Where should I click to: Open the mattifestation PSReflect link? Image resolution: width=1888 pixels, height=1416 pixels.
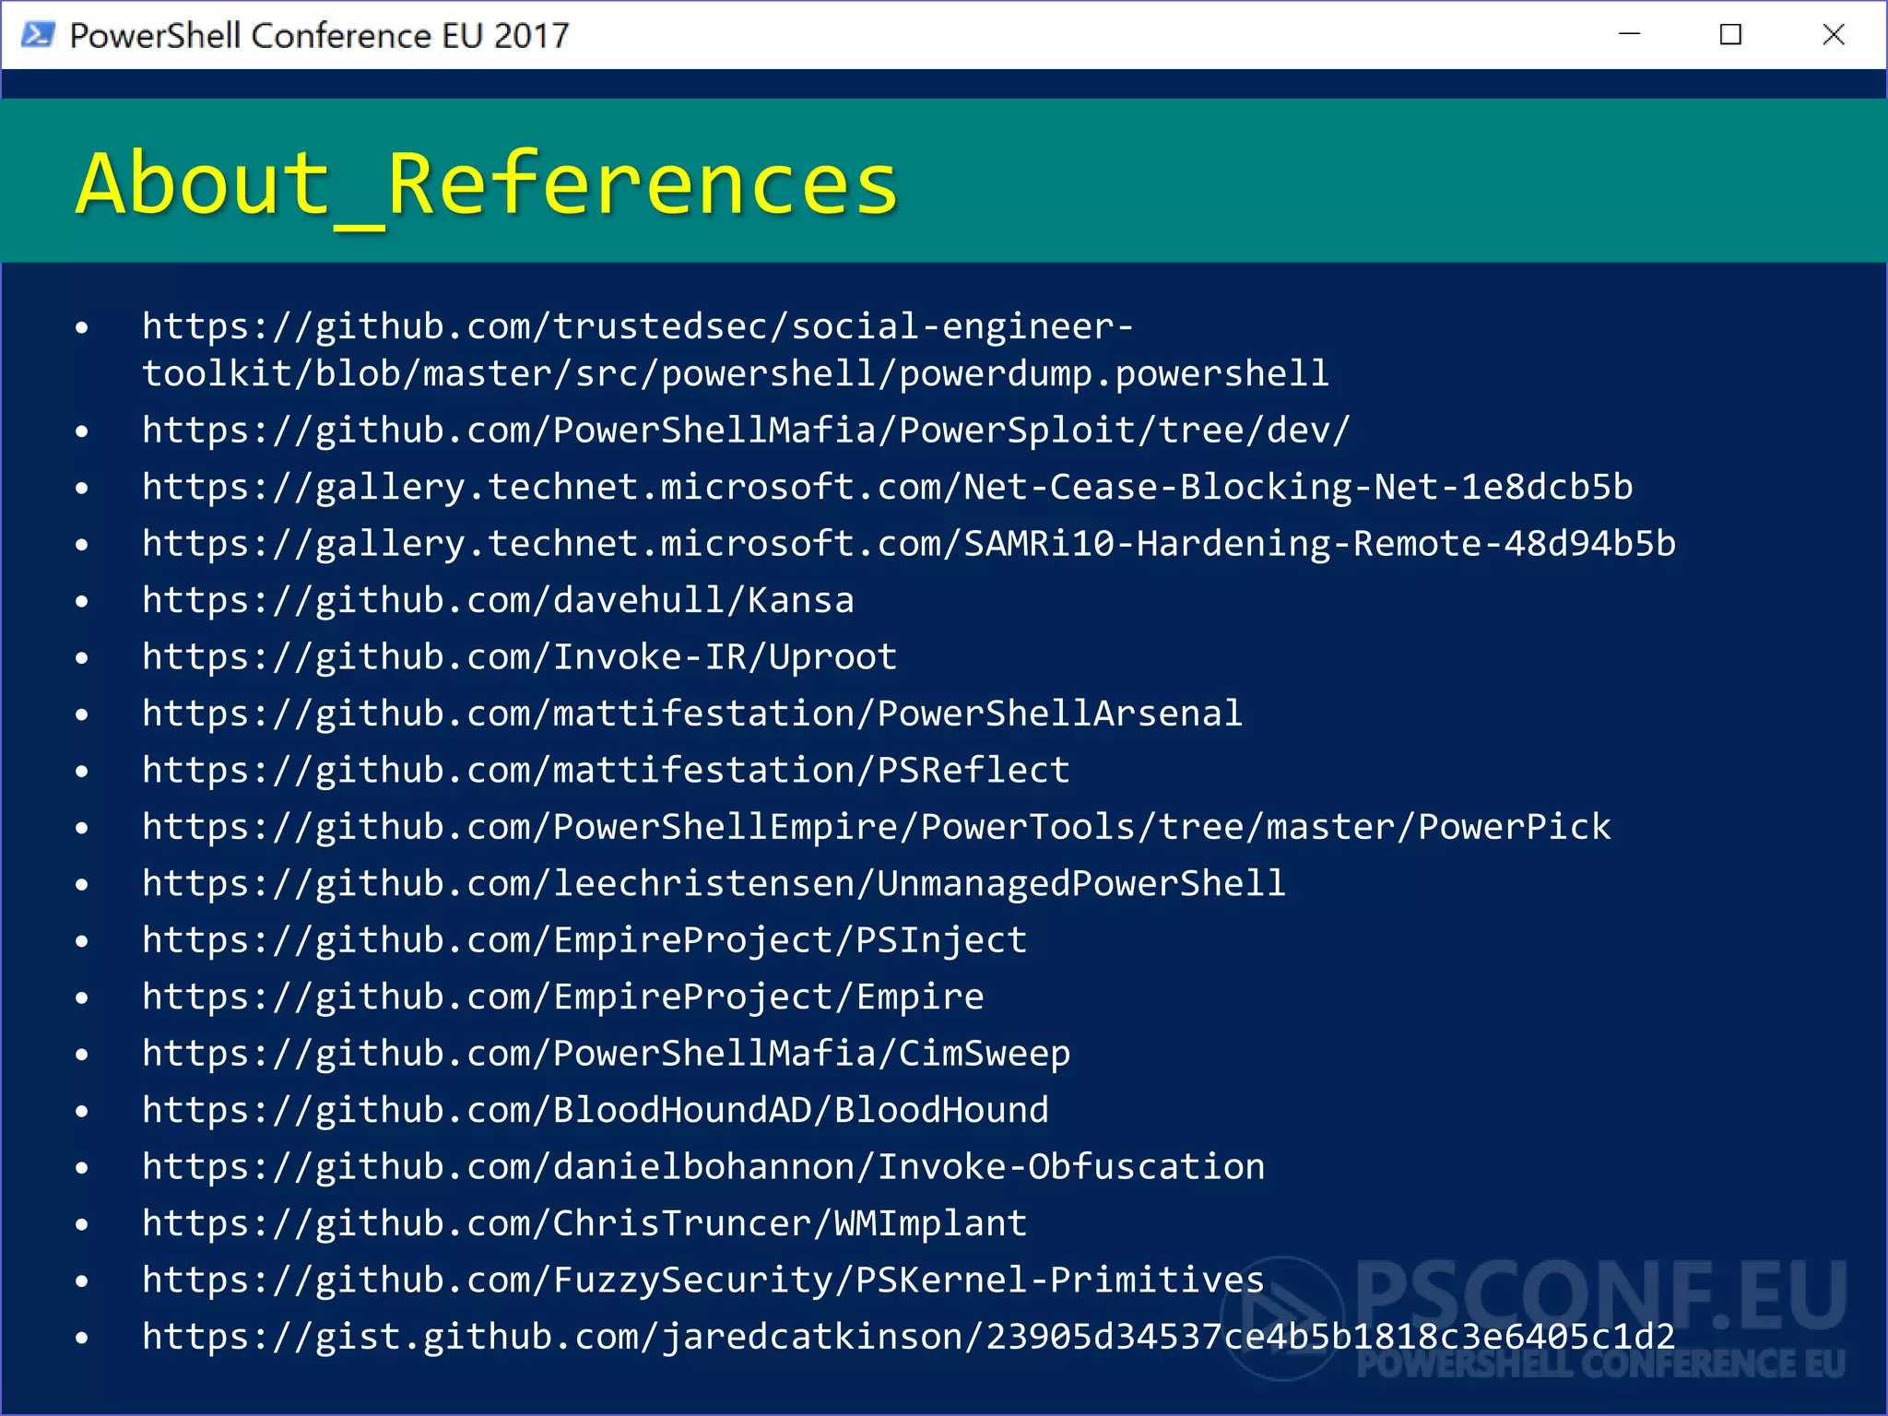tap(606, 771)
